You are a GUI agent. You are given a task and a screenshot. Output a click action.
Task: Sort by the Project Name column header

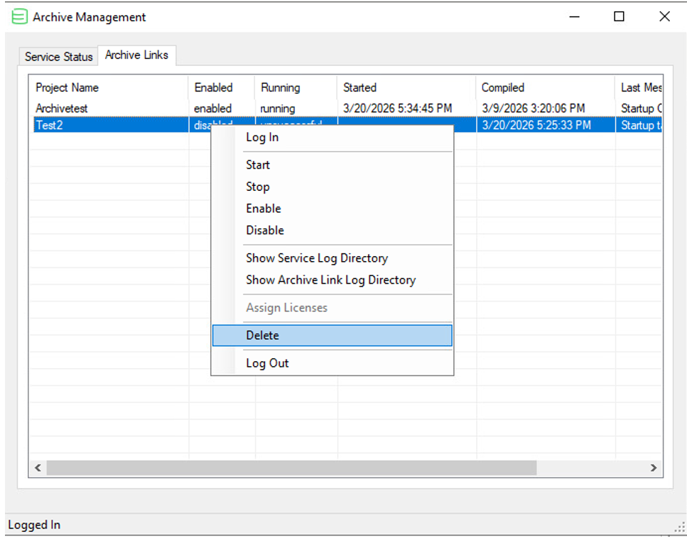[109, 87]
